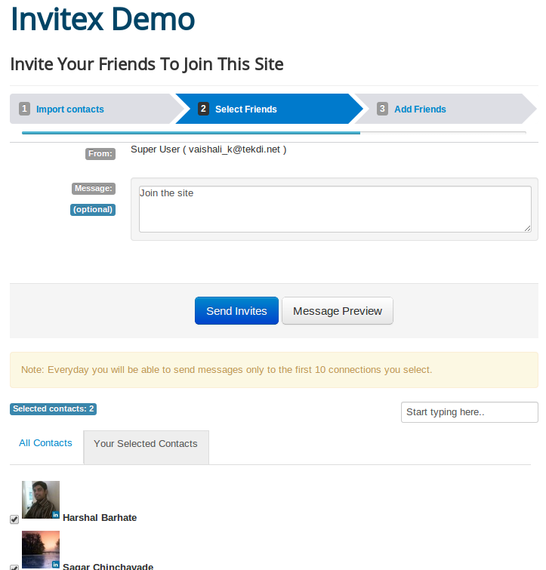This screenshot has width=546, height=570.
Task: Go back to Import contacts step
Action: 70,109
